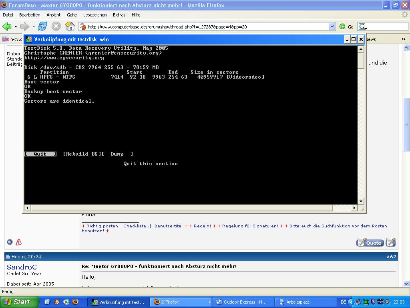
Task: Open the Benutzertitel signature link
Action: [169, 226]
